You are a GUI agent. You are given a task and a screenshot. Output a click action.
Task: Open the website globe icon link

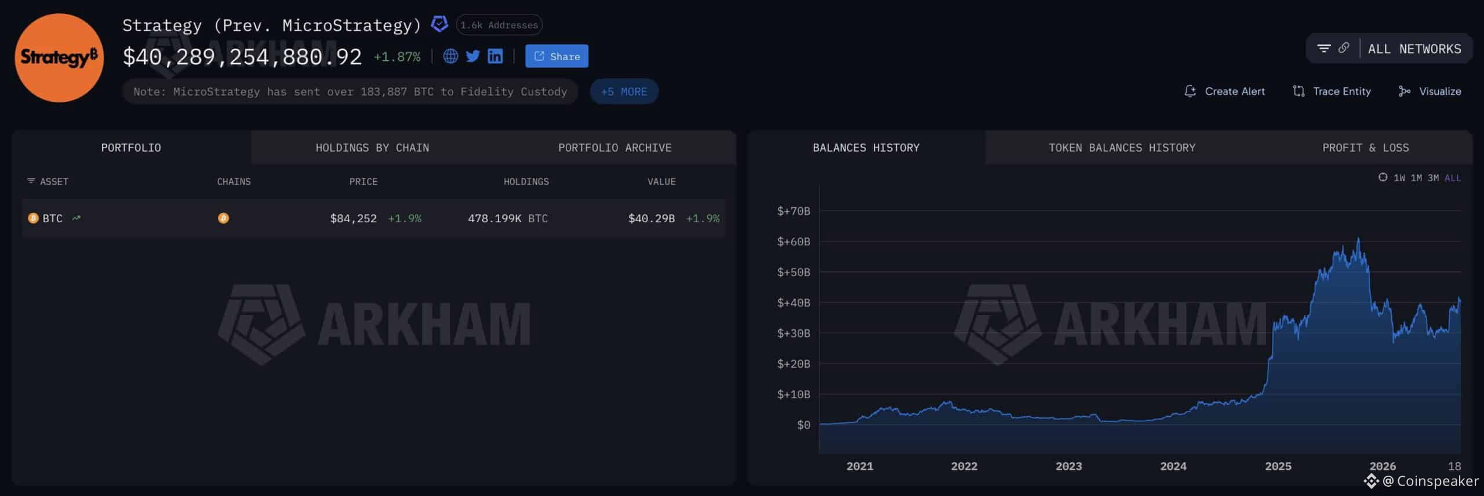click(450, 56)
